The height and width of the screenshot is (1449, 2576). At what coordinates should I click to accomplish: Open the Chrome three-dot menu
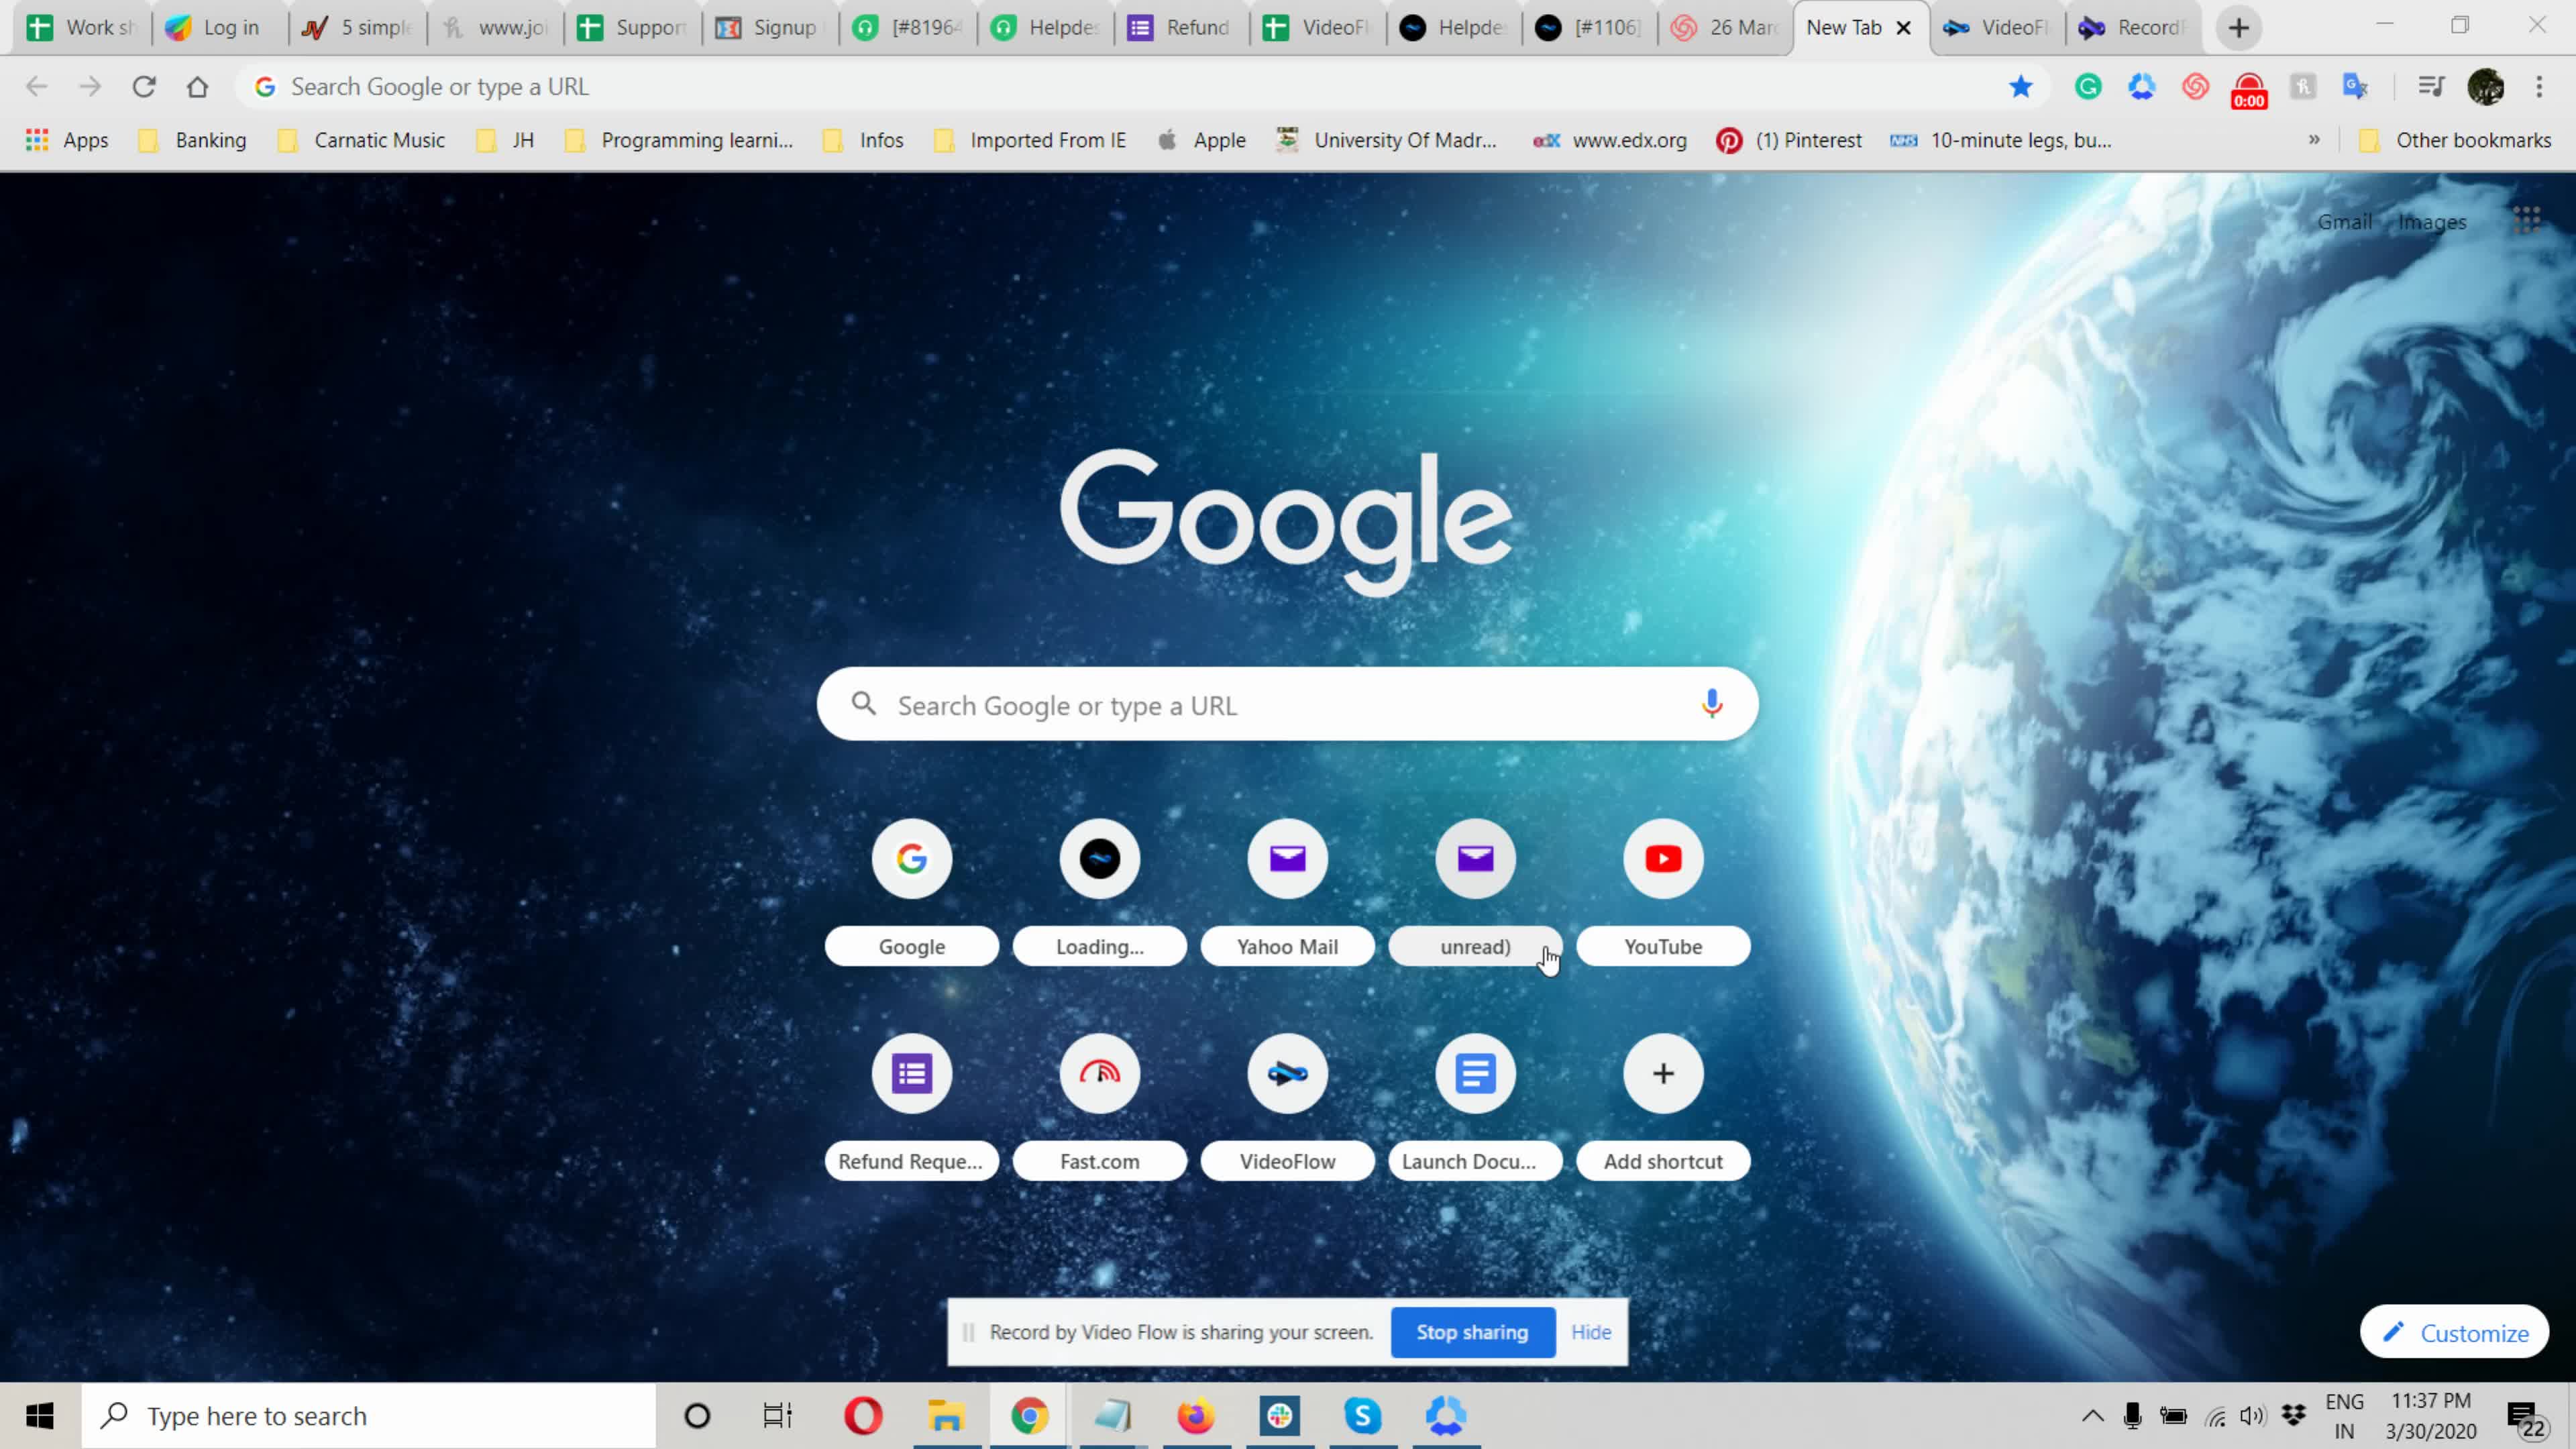tap(2539, 87)
